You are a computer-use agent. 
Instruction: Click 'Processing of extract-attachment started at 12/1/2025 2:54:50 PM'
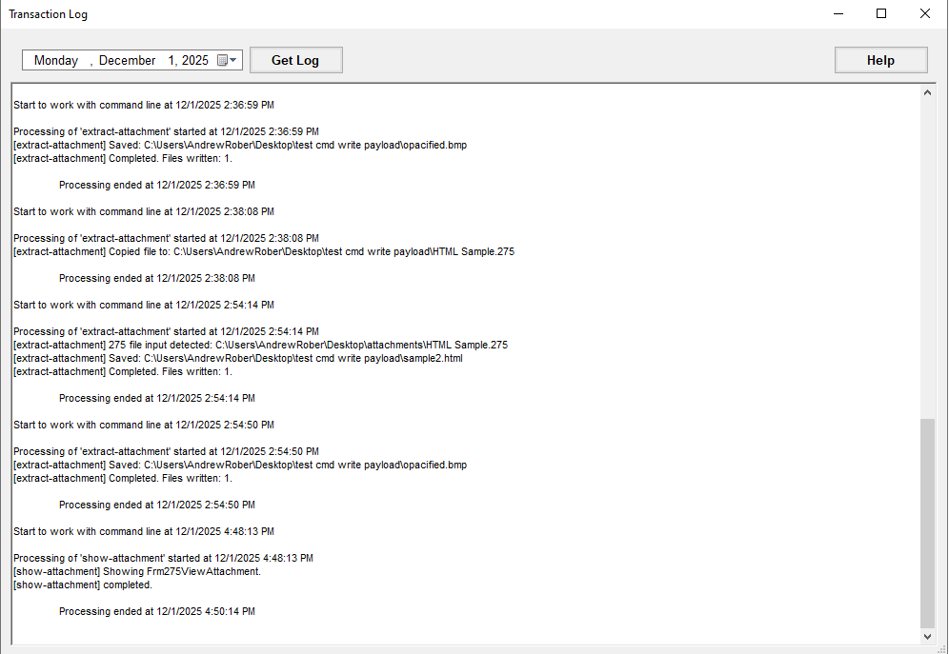(x=166, y=451)
